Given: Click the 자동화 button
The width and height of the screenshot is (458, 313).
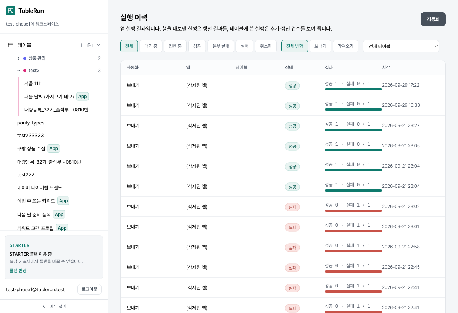Looking at the screenshot, I should 433,19.
